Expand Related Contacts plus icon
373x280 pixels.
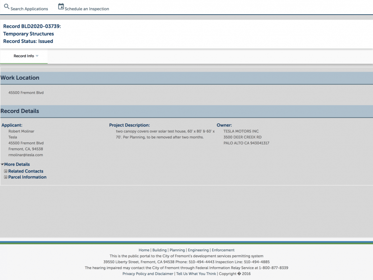coord(6,171)
